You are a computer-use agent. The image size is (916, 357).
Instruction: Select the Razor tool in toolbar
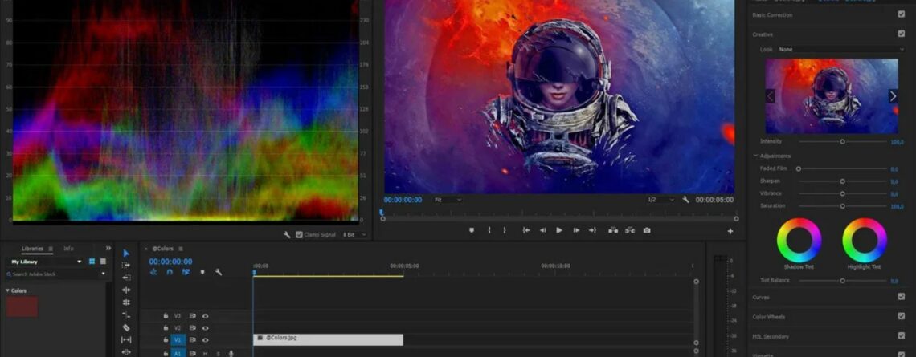(x=126, y=327)
